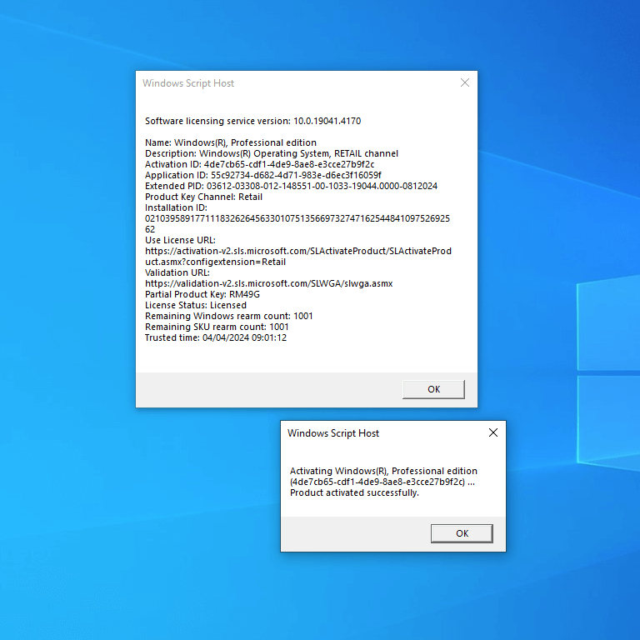Click OK in the product activated dialog
The width and height of the screenshot is (640, 640).
point(462,533)
